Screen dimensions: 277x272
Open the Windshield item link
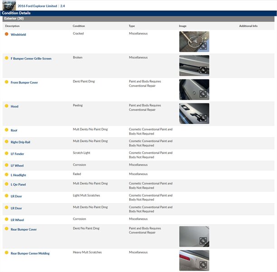point(18,35)
